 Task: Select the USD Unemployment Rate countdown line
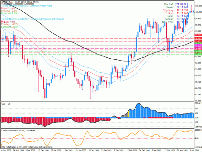click(27, 6)
